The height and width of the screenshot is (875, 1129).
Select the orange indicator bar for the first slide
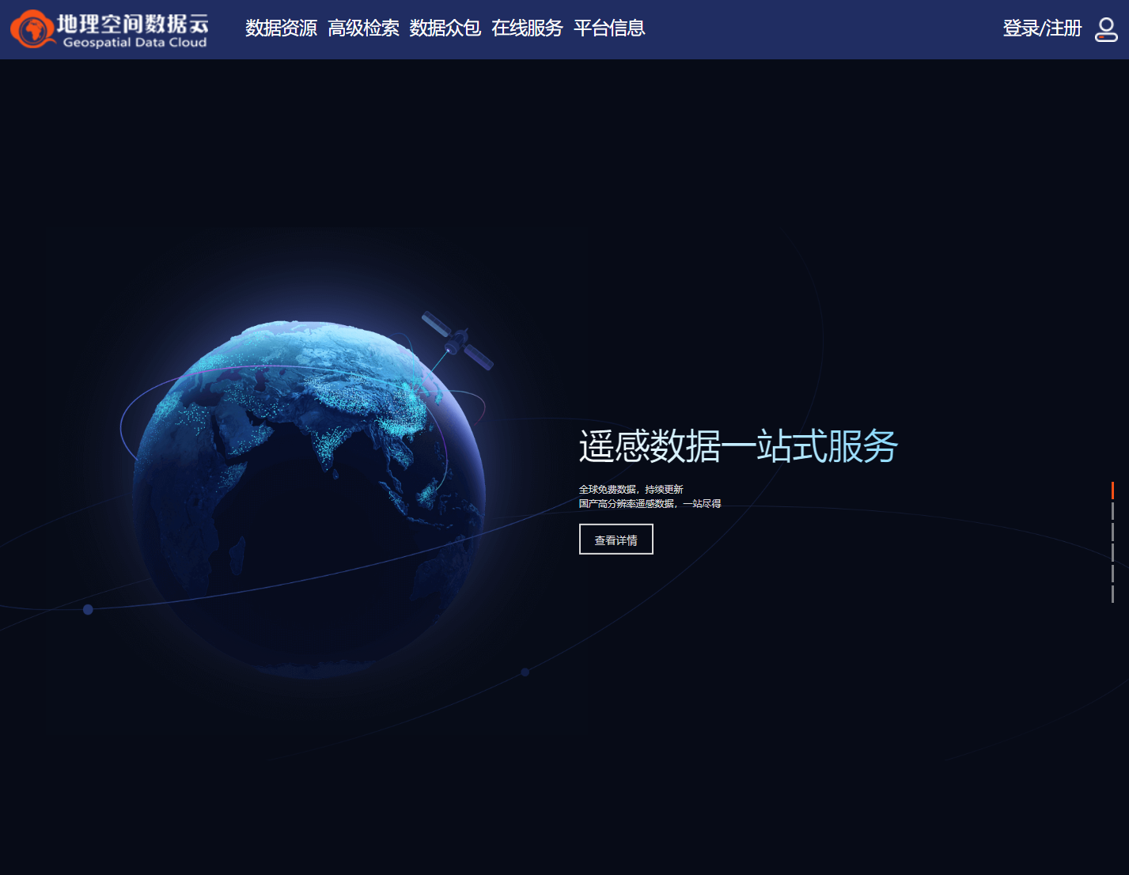pyautogui.click(x=1113, y=491)
